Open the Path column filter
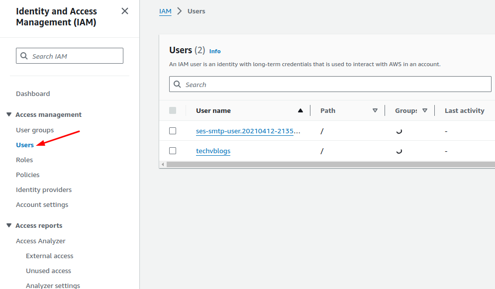Image resolution: width=495 pixels, height=289 pixels. click(376, 110)
